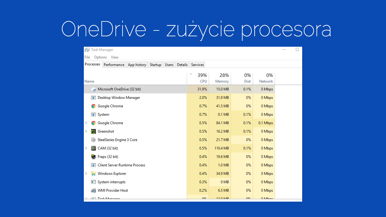Click the 6.5 MB memory value
This screenshot has height=217, width=386.
tap(223, 190)
